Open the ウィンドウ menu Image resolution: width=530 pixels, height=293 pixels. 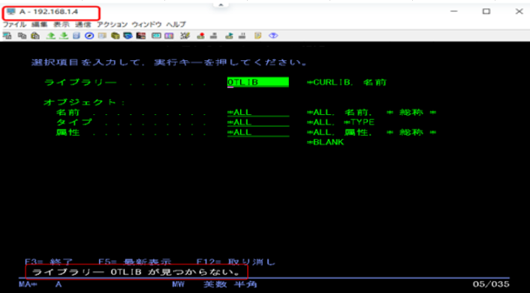(x=146, y=25)
